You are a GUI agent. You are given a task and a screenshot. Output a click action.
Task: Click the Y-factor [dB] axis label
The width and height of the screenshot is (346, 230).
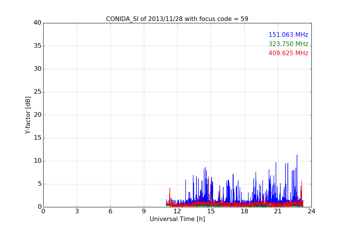pyautogui.click(x=28, y=115)
